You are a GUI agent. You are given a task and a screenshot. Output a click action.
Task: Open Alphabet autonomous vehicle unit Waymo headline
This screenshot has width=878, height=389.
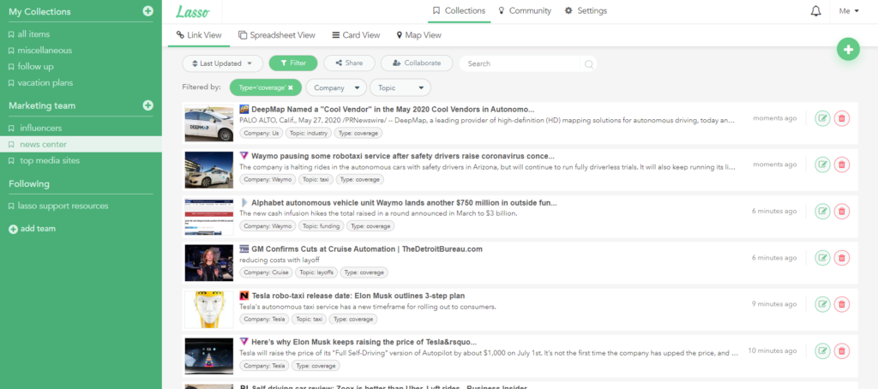(404, 202)
